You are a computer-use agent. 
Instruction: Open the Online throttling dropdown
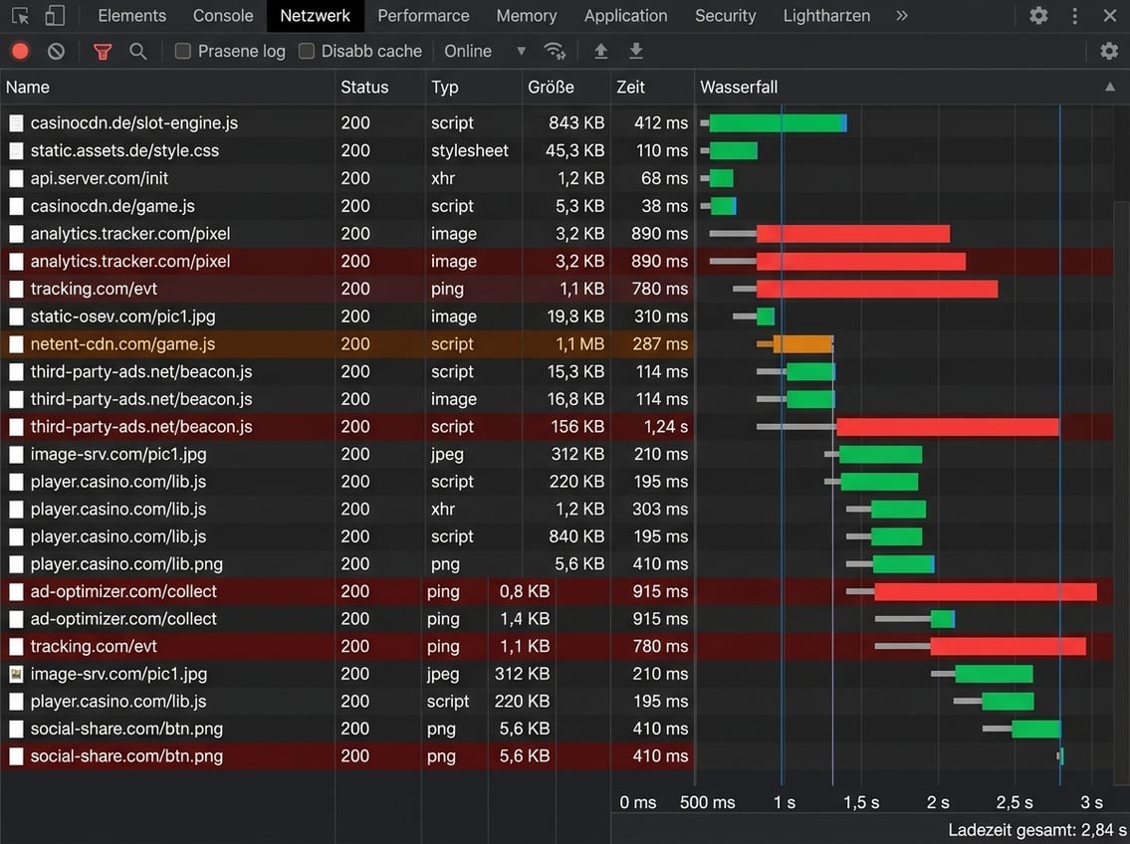(484, 51)
